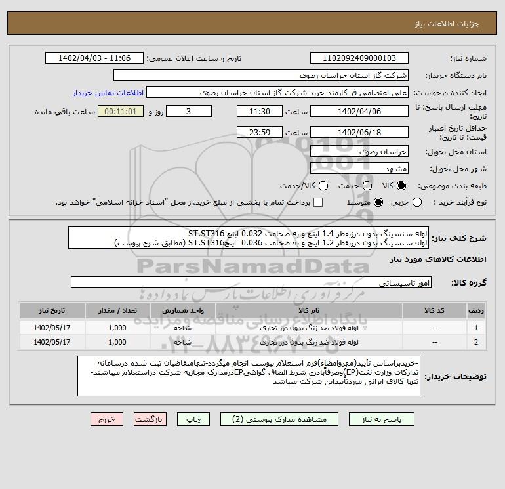Viewport: 505px width, 489px height.
Task: Choose the جزیی purchase type radio
Action: click(x=417, y=202)
